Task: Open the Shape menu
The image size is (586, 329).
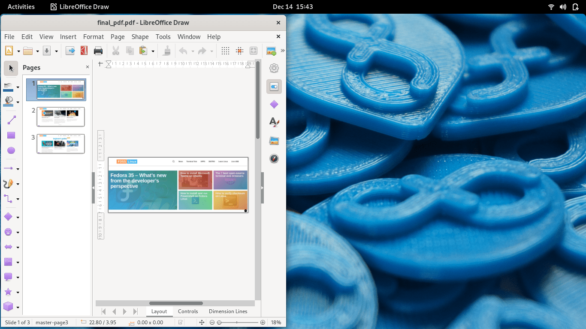Action: (140, 37)
